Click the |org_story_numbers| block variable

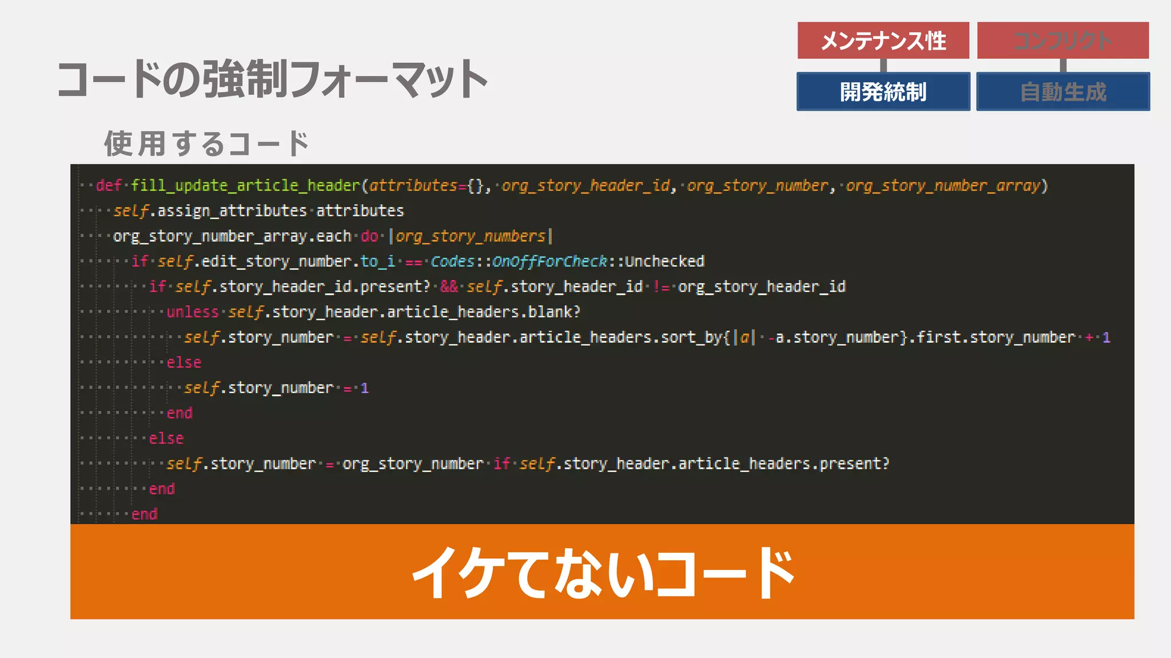pyautogui.click(x=471, y=236)
